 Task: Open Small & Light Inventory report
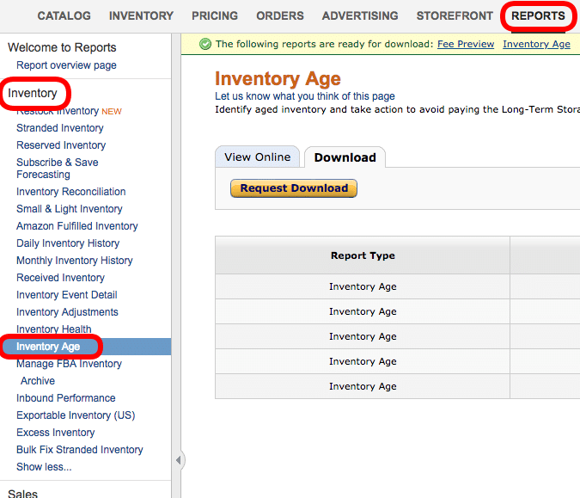pyautogui.click(x=70, y=209)
